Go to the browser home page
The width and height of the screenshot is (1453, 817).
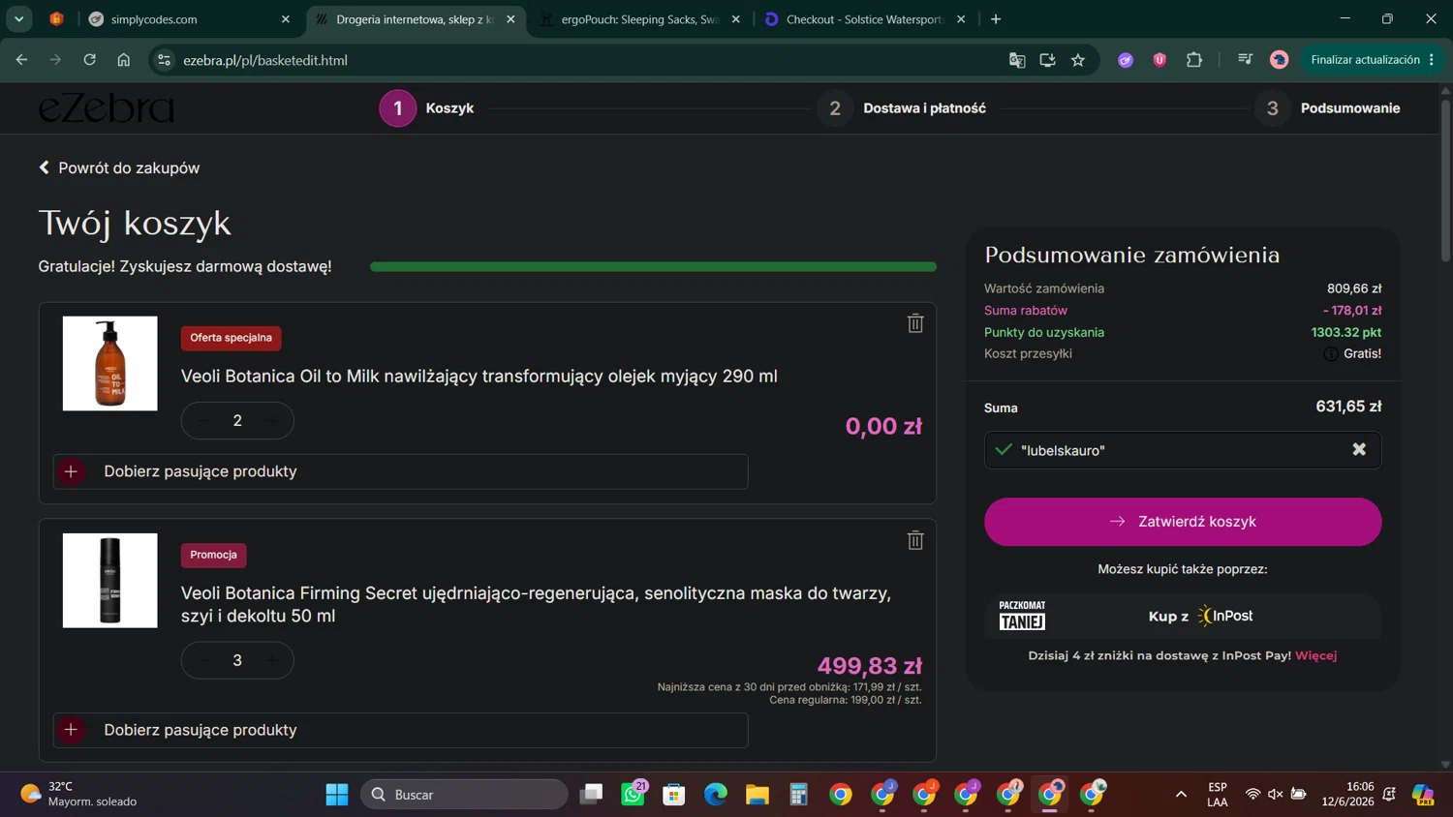coord(124,60)
